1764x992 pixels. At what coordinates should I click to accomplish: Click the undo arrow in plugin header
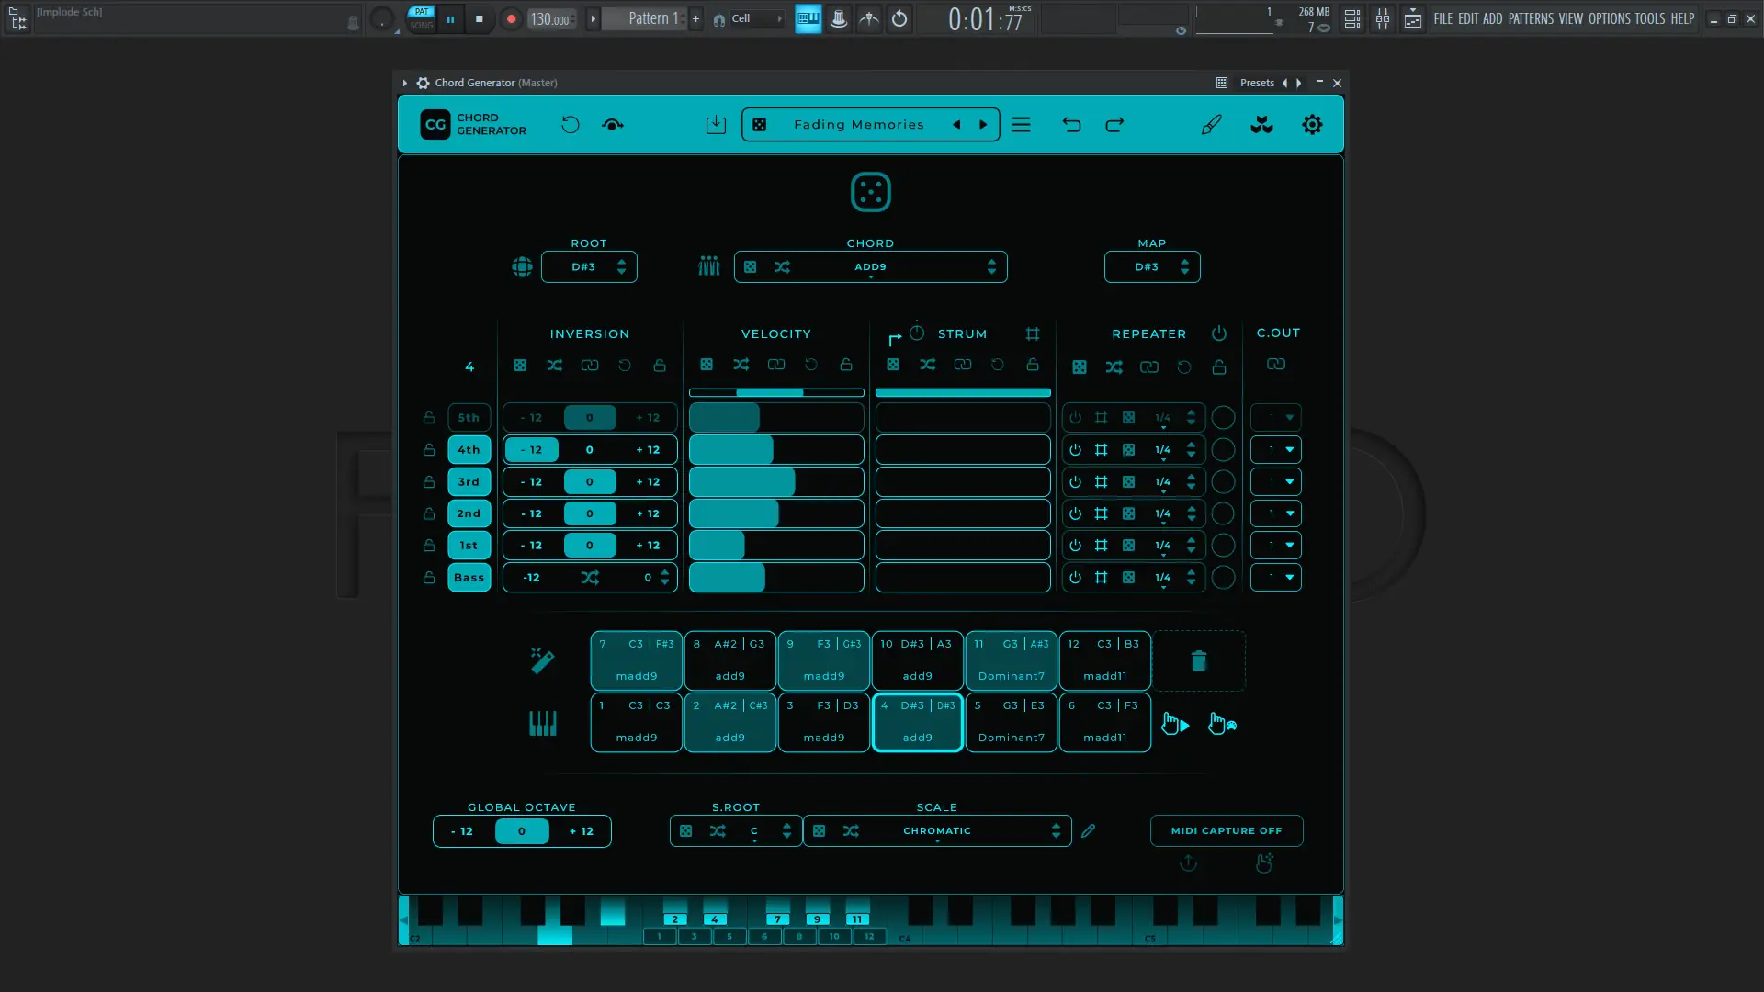[x=1071, y=125]
